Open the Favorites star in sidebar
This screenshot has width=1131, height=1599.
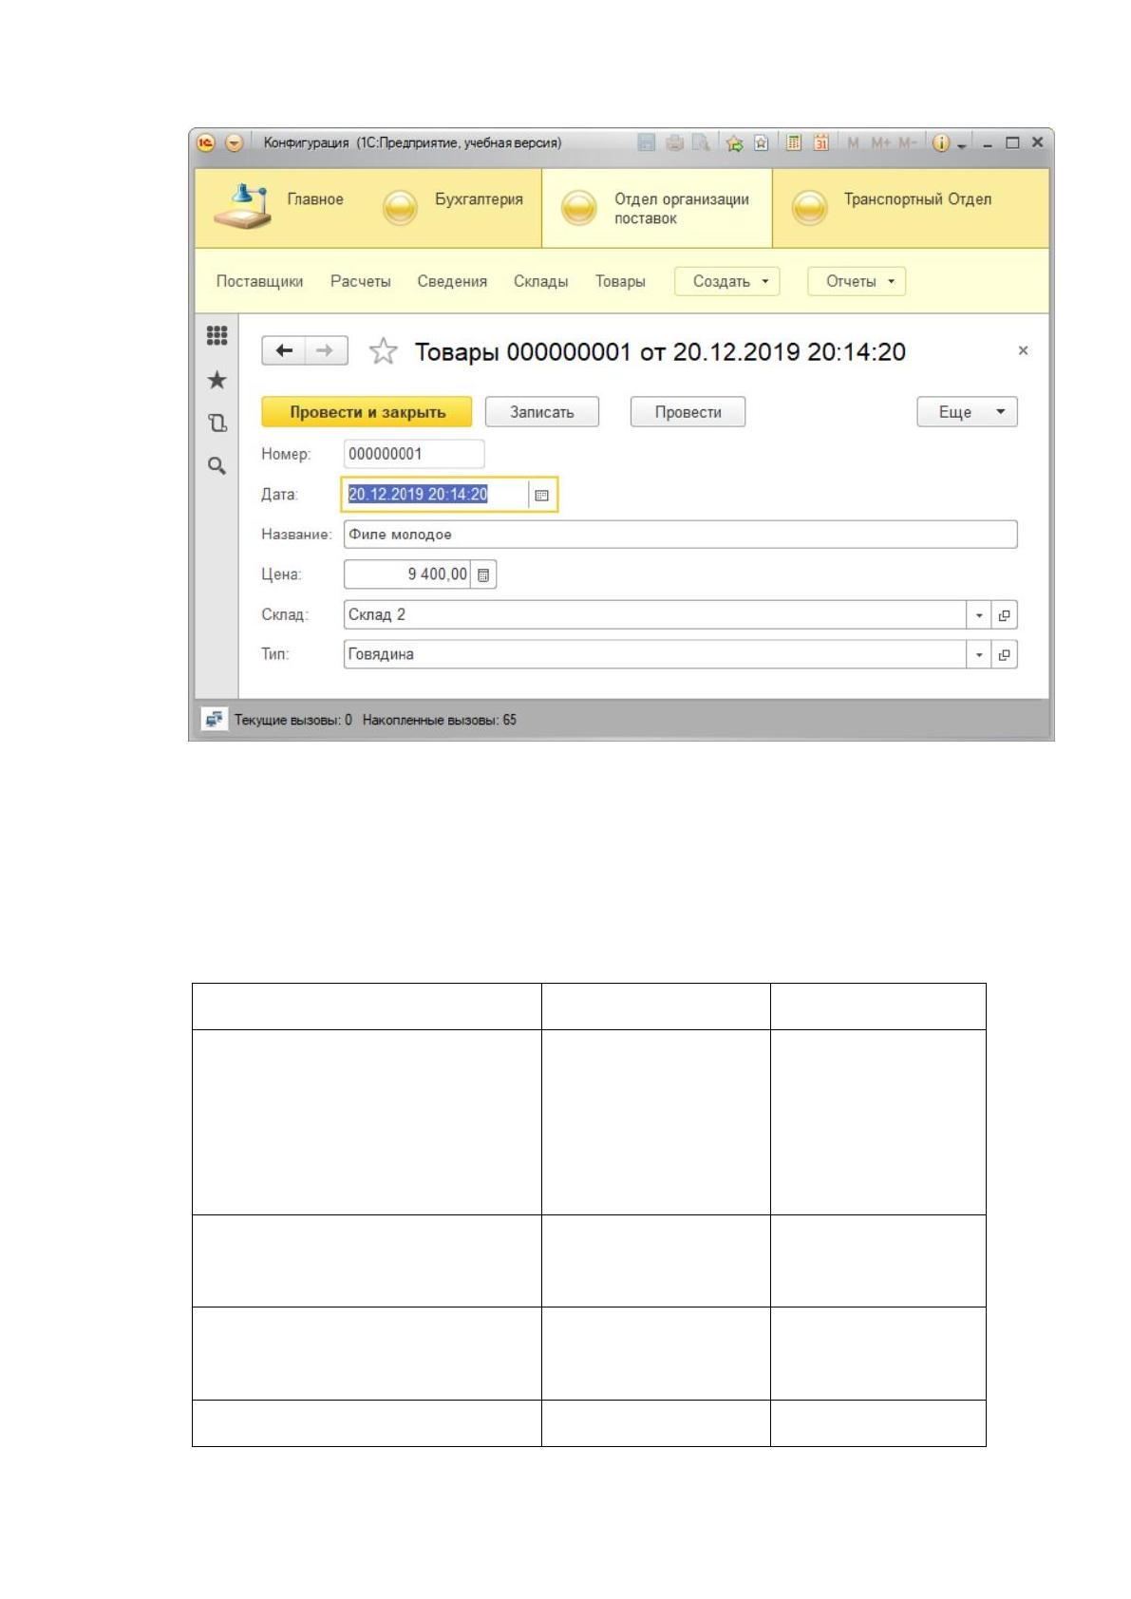217,380
